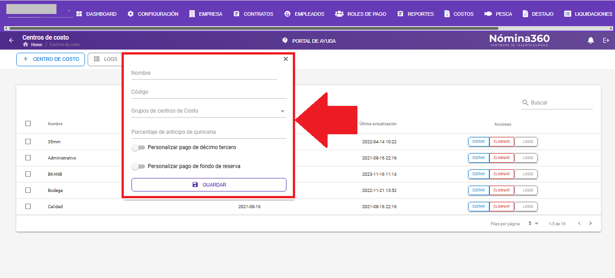Image resolution: width=615 pixels, height=278 pixels.
Task: Click the Roles de Pago people icon
Action: click(339, 14)
